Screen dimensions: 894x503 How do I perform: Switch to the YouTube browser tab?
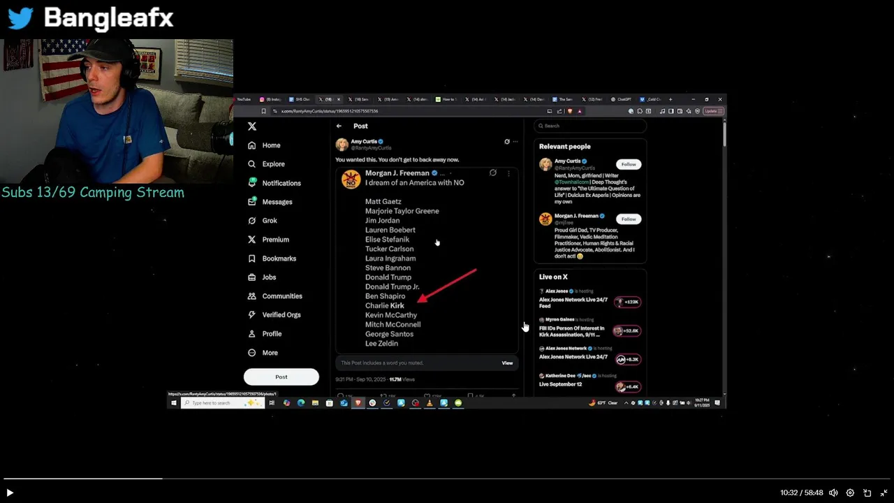[244, 99]
